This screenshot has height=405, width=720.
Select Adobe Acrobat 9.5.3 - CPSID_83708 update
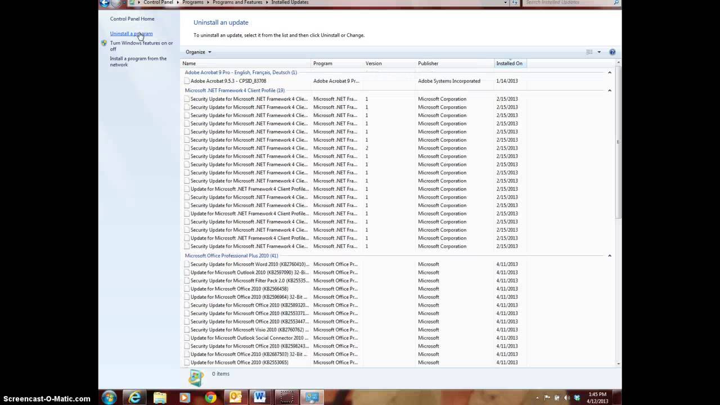[x=228, y=81]
